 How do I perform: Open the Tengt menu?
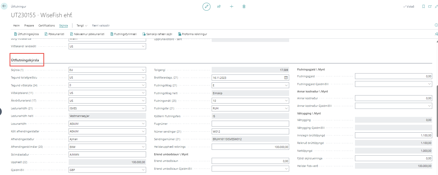[82, 26]
